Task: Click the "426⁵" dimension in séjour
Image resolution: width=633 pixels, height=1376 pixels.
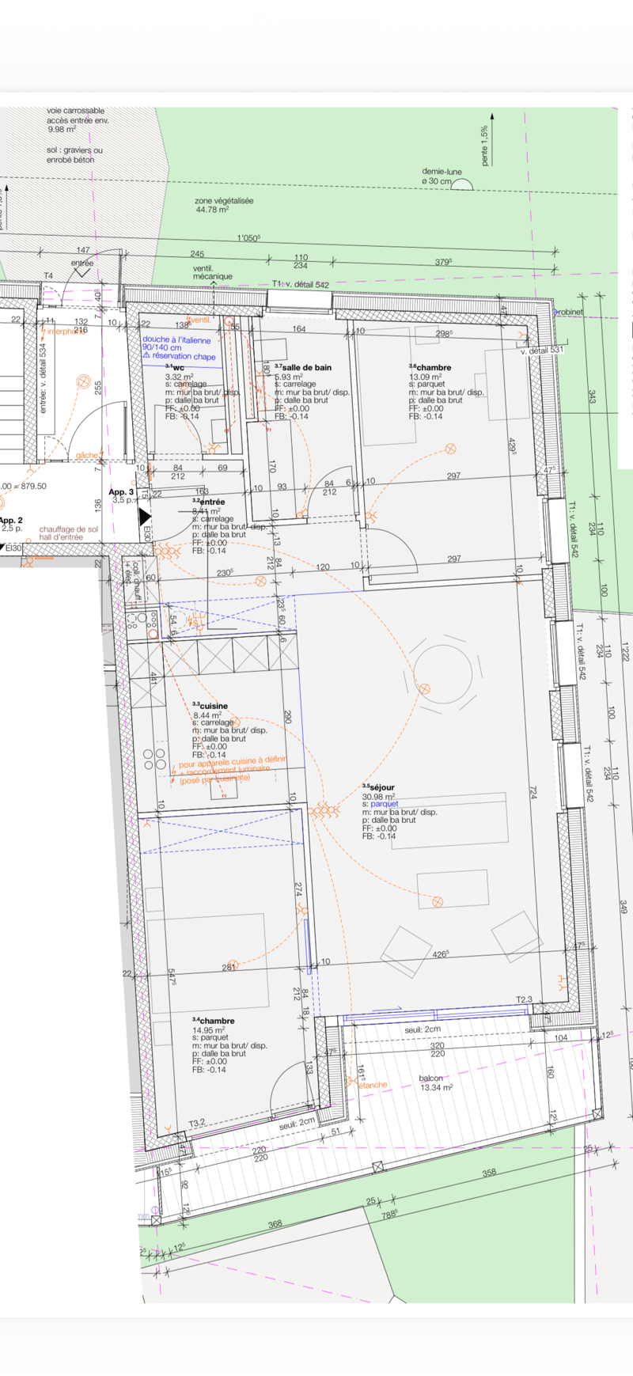Action: (441, 954)
